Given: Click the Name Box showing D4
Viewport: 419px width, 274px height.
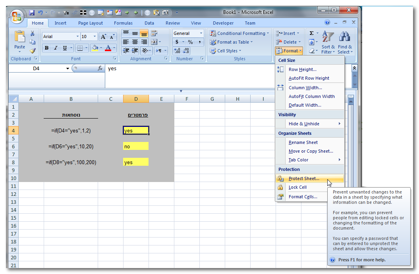Looking at the screenshot, I should coord(37,69).
